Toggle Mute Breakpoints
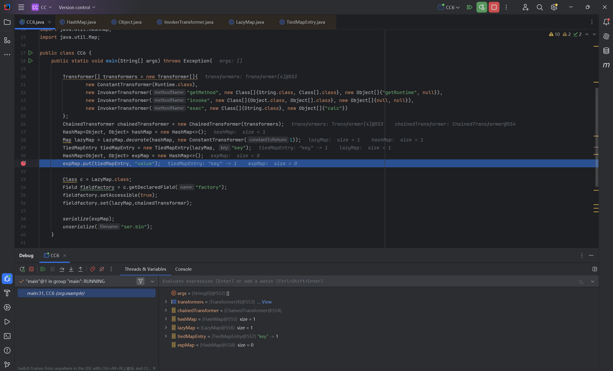 [x=102, y=269]
